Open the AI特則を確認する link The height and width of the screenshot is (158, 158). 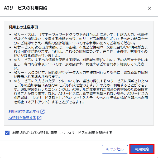click(x=22, y=118)
